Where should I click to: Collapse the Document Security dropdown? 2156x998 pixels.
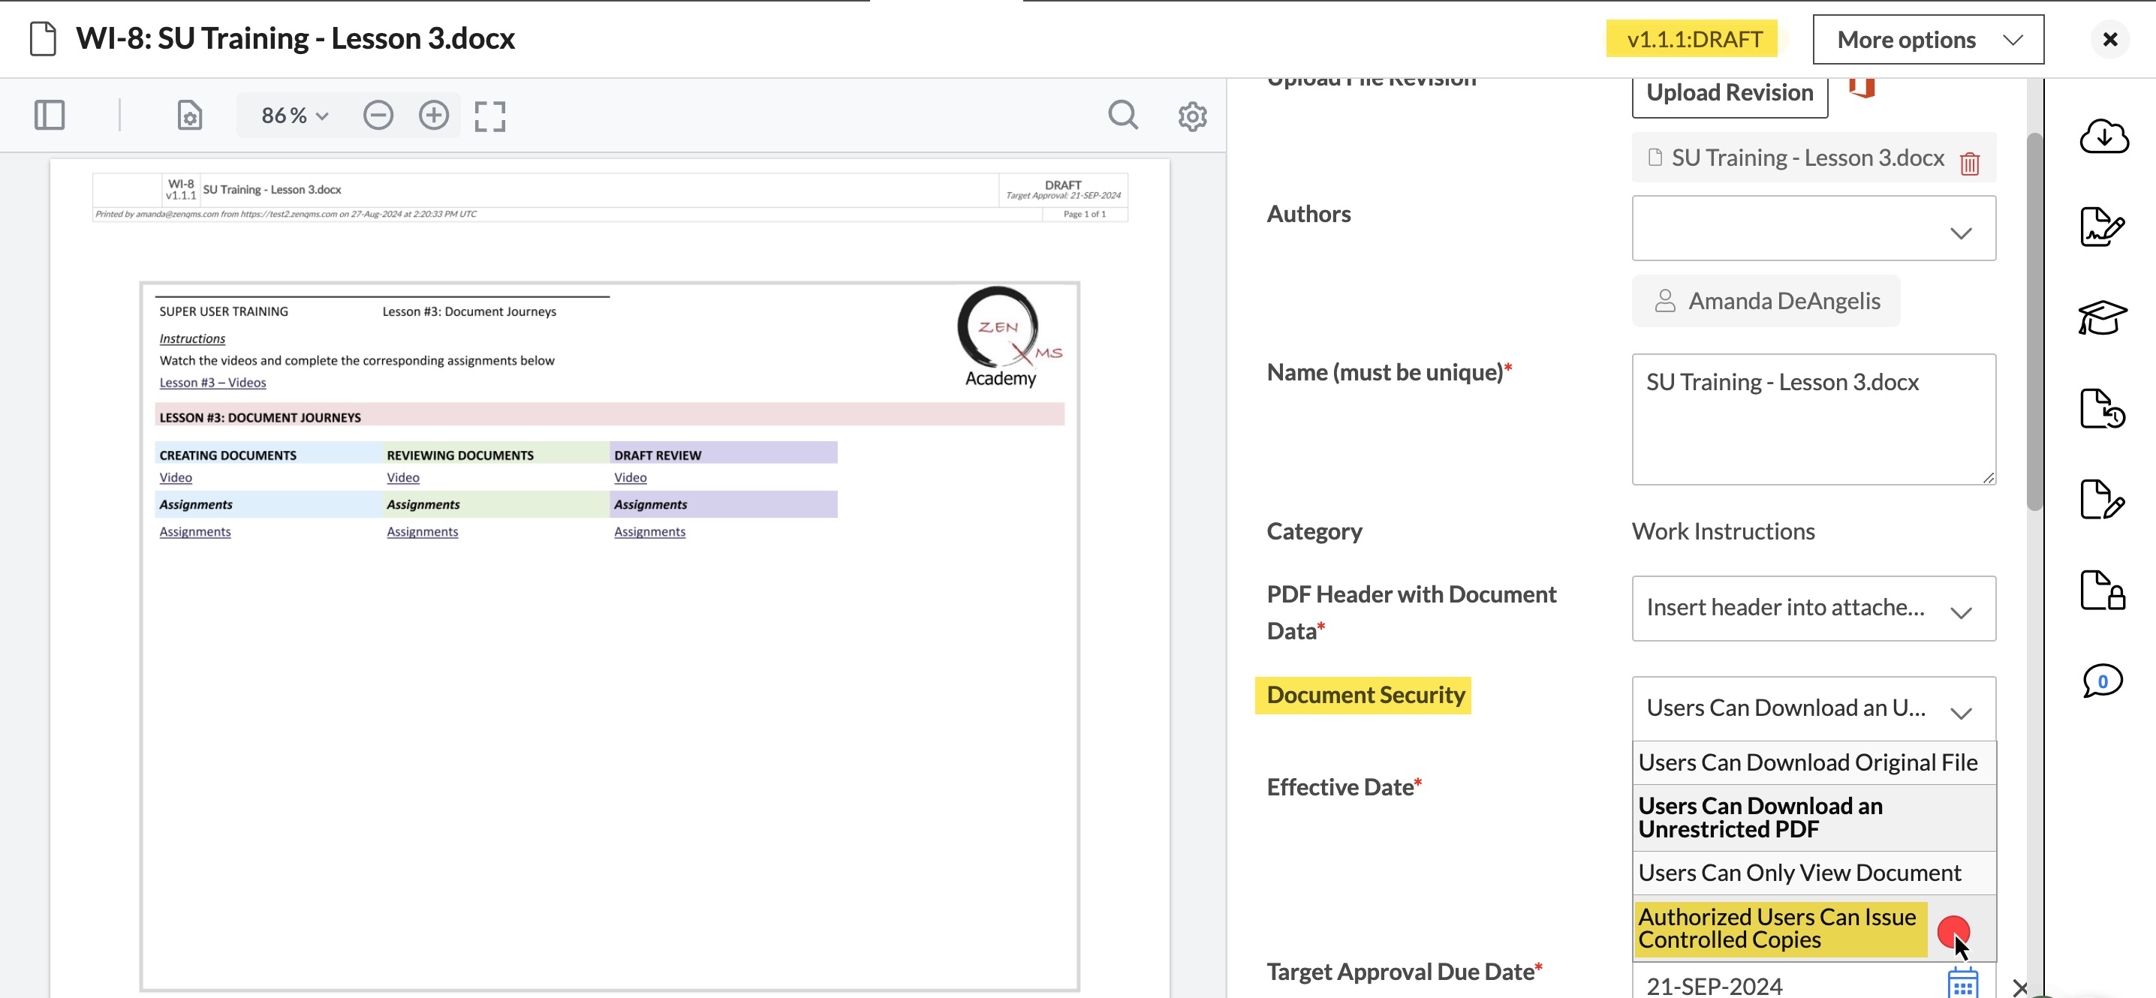pyautogui.click(x=1814, y=708)
